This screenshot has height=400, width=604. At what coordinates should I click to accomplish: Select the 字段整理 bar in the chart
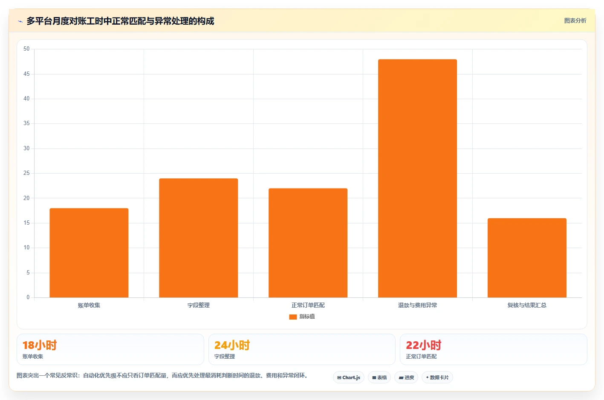[x=199, y=238]
